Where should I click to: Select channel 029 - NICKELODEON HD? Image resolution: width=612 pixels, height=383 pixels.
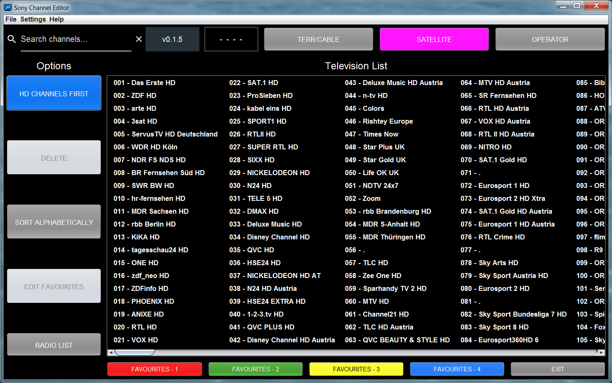(x=270, y=173)
